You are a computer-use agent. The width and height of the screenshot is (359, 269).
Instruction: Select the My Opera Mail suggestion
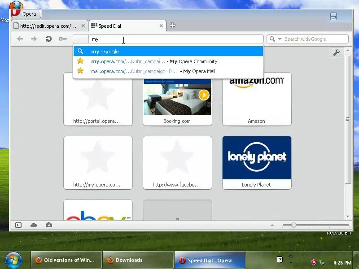[x=168, y=71]
